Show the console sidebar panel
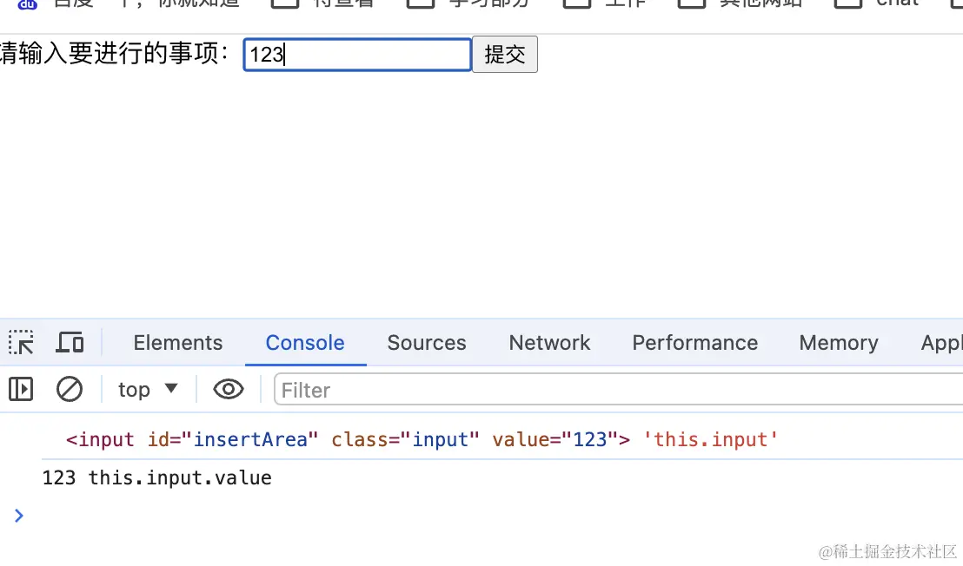 (21, 390)
